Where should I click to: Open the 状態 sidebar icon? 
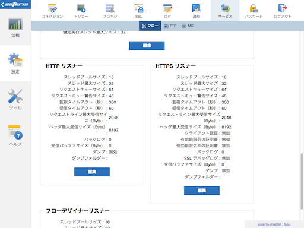point(15,27)
